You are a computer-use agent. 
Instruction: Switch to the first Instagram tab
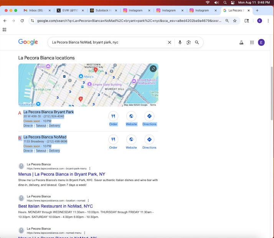click(135, 10)
